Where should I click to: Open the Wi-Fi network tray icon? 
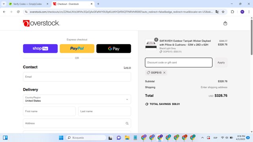(x=223, y=138)
